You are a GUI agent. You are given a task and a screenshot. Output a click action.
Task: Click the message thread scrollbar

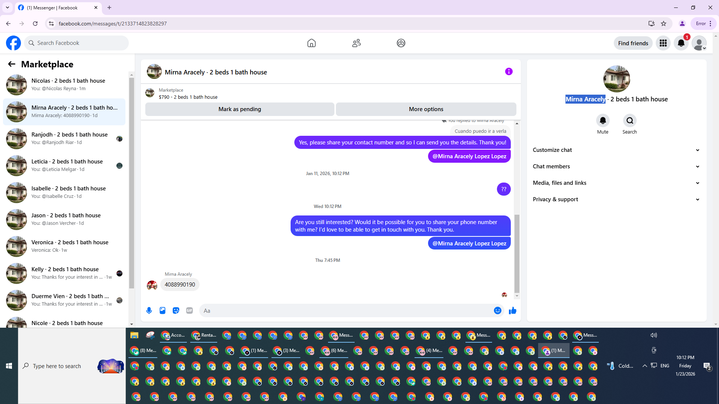pyautogui.click(x=517, y=253)
